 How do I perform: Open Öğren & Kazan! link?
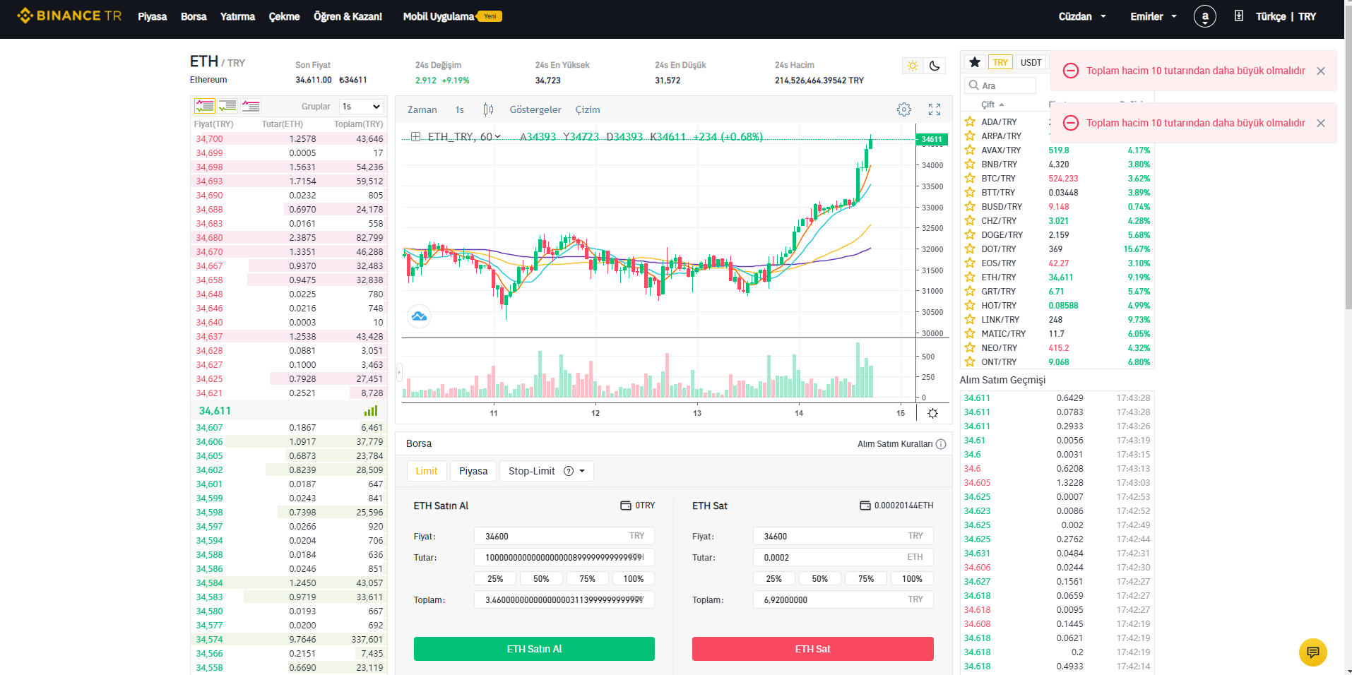348,16
